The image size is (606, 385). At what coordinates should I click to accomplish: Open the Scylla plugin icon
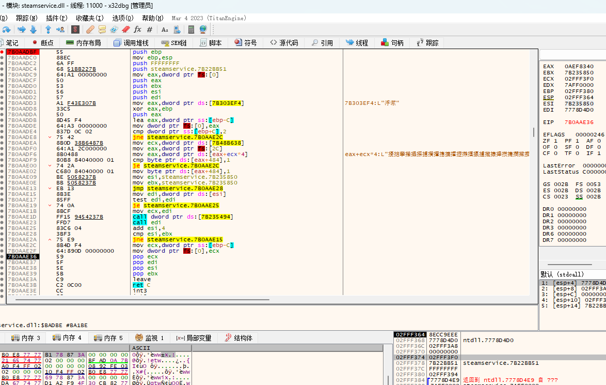(x=75, y=29)
